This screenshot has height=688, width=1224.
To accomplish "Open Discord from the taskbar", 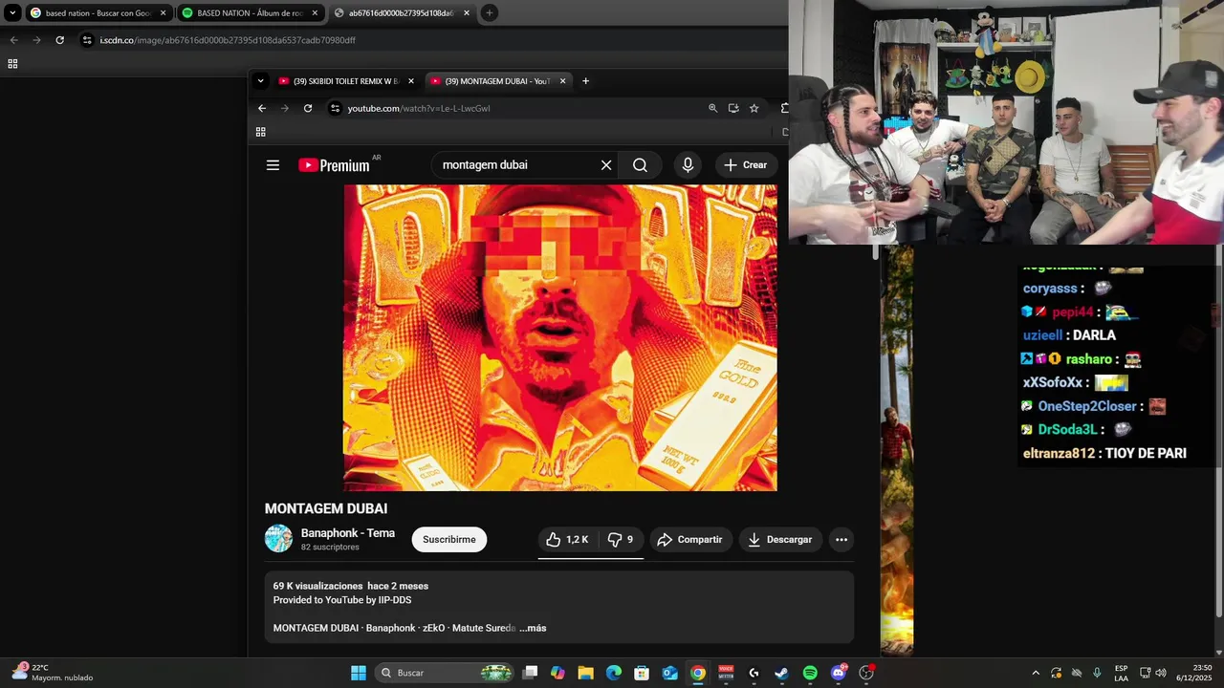I will [839, 673].
